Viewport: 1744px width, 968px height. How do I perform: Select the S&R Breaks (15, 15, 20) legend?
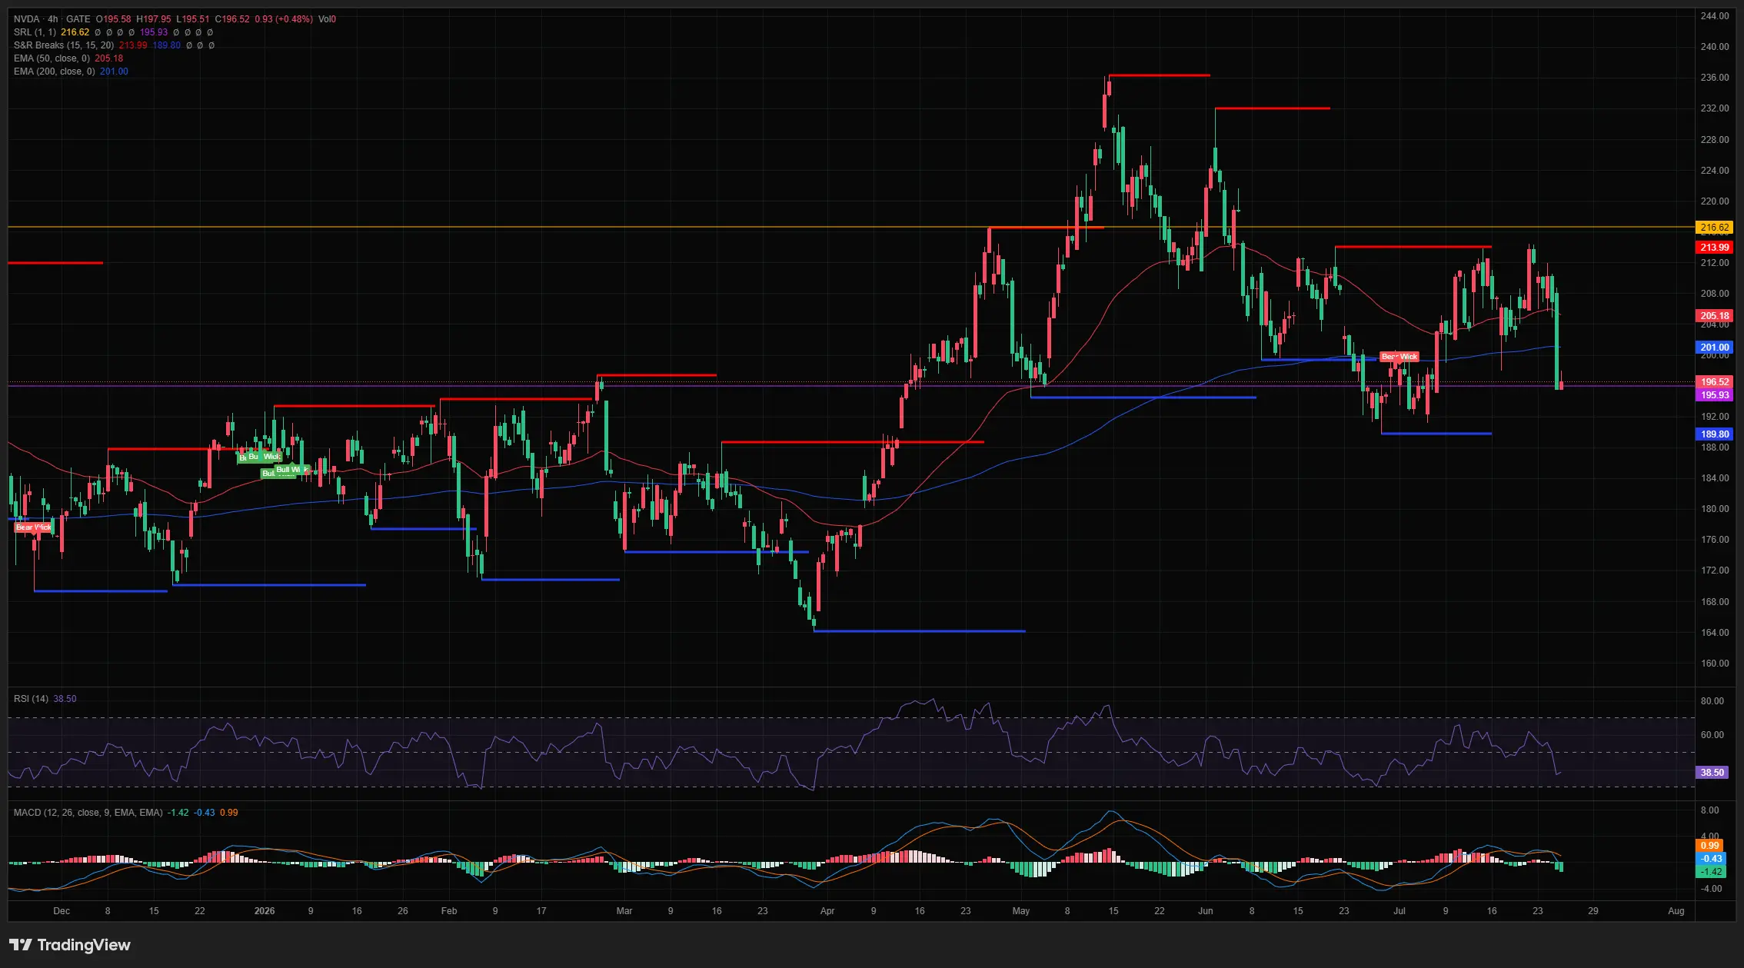tap(64, 45)
